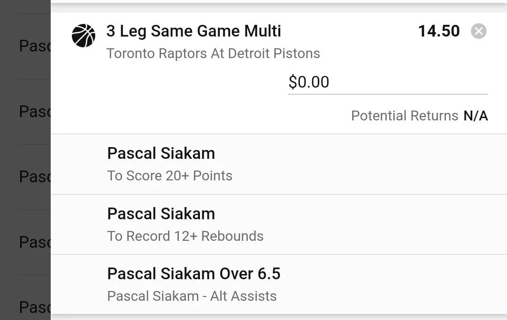Click Pascal Siakam name above 12+ Rebounds
Screen dimensions: 507x320
[161, 214]
